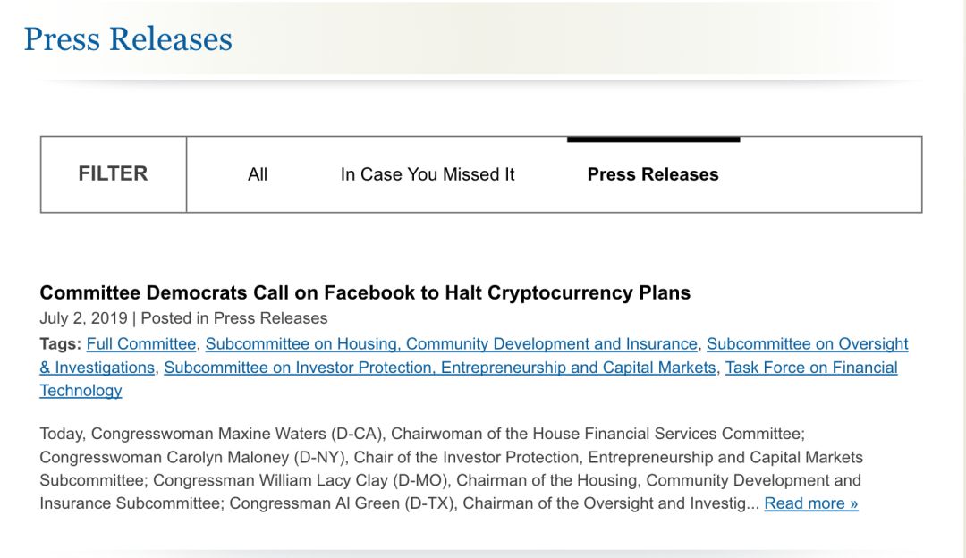Viewport: 966px width, 558px height.
Task: Open the Full Committee tag
Action: coord(141,343)
